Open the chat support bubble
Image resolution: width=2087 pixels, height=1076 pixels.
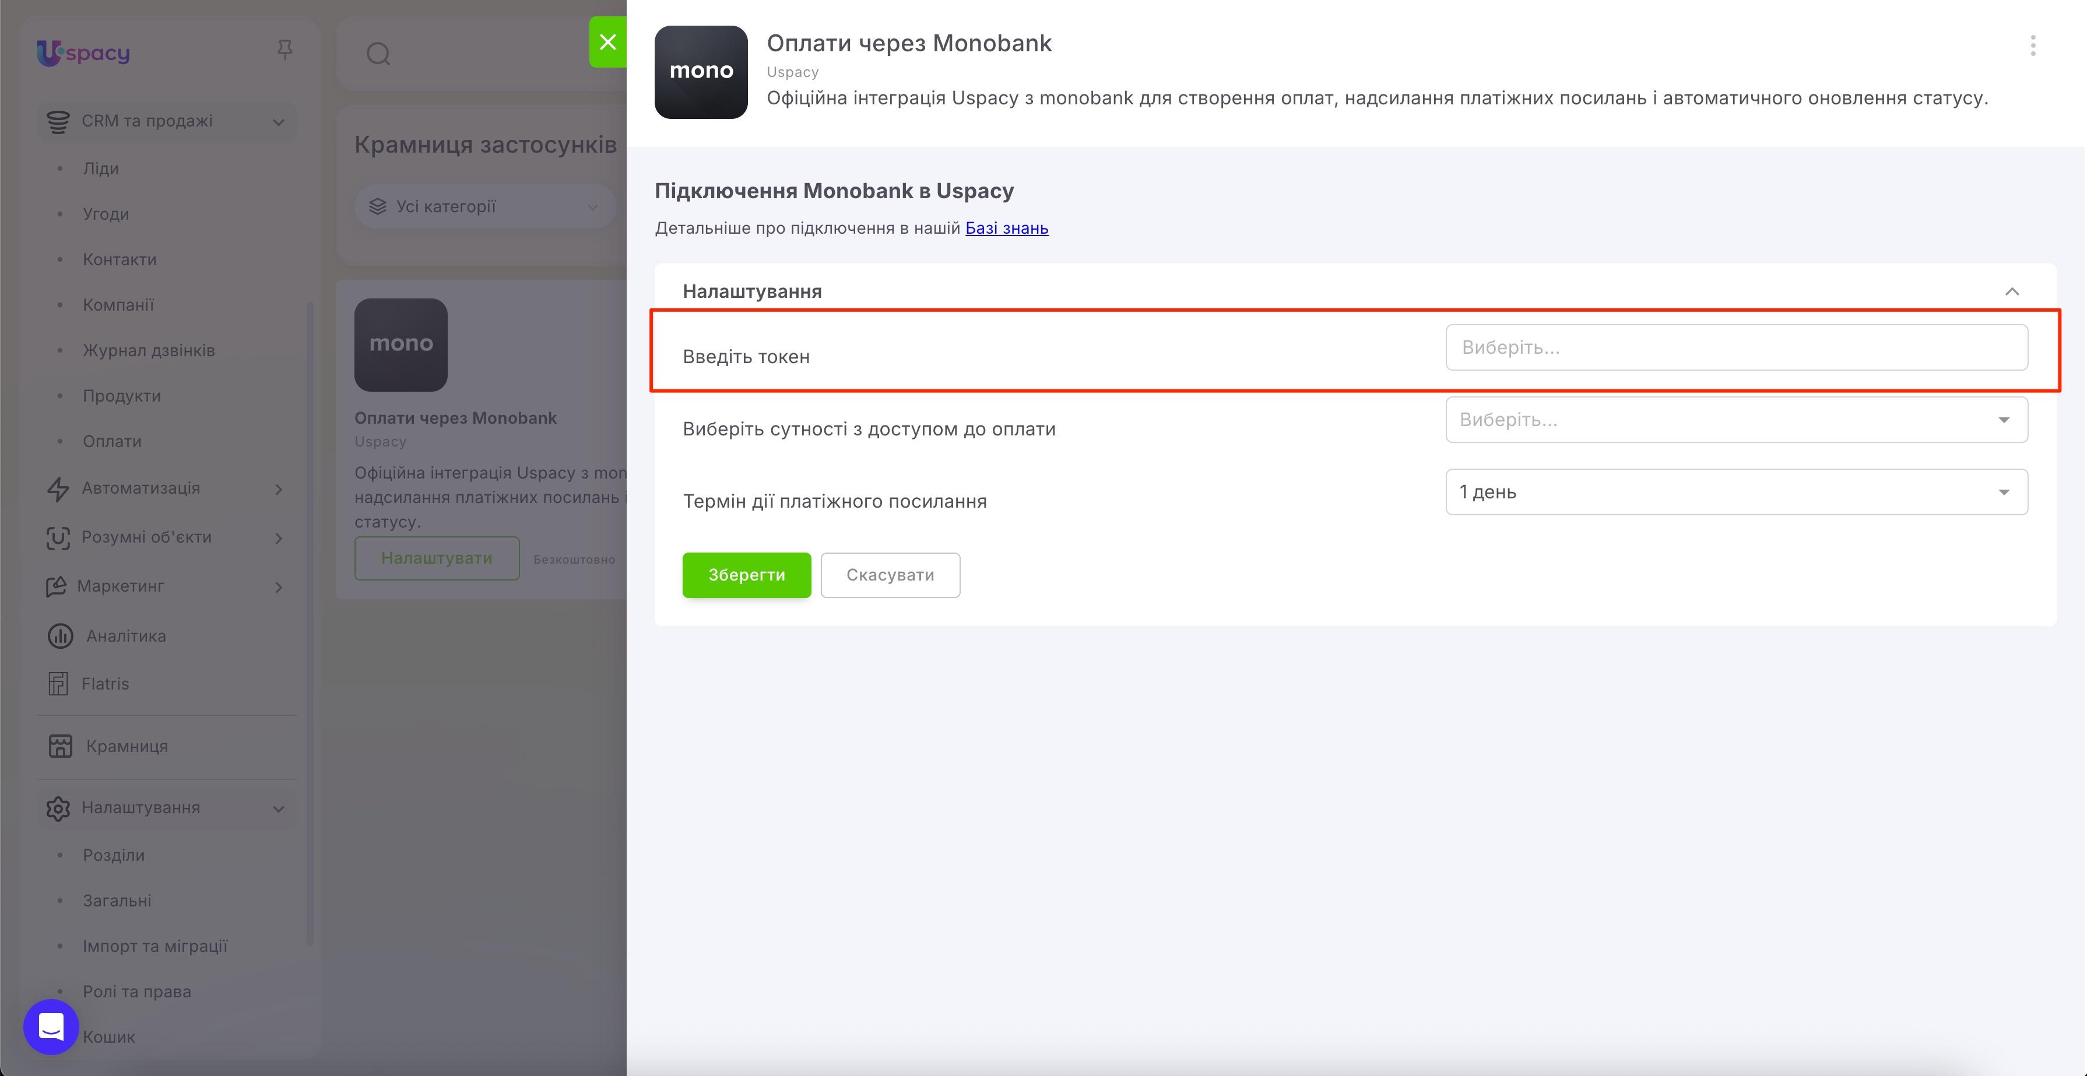pyautogui.click(x=51, y=1026)
